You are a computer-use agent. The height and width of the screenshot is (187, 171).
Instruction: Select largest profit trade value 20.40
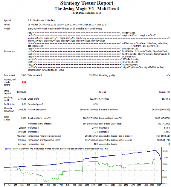[x=95, y=128]
